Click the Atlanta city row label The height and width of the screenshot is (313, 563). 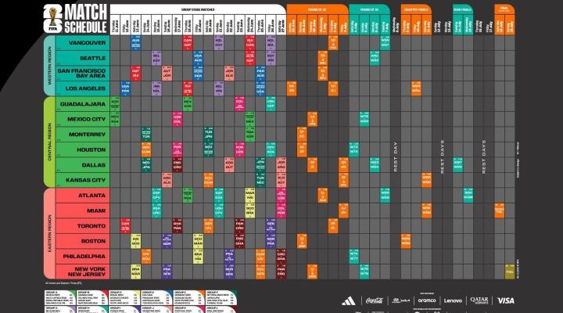(82, 196)
